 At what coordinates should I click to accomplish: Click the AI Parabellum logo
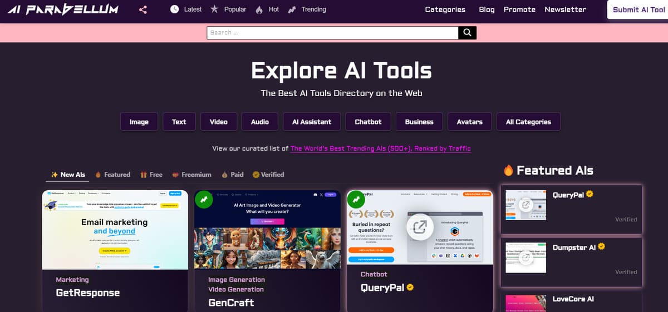(x=64, y=9)
